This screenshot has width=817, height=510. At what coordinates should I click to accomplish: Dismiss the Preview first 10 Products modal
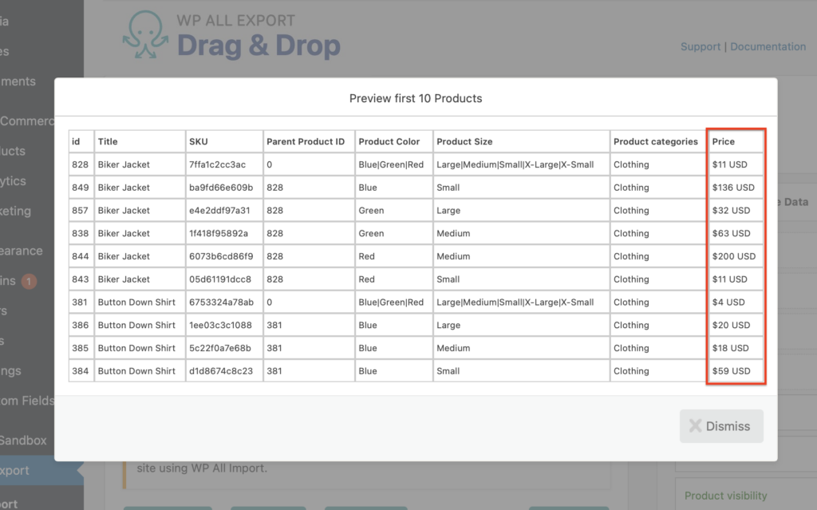(721, 426)
